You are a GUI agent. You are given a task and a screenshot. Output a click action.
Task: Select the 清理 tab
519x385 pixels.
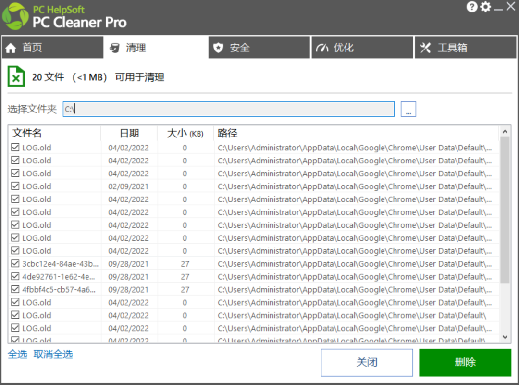coord(156,47)
